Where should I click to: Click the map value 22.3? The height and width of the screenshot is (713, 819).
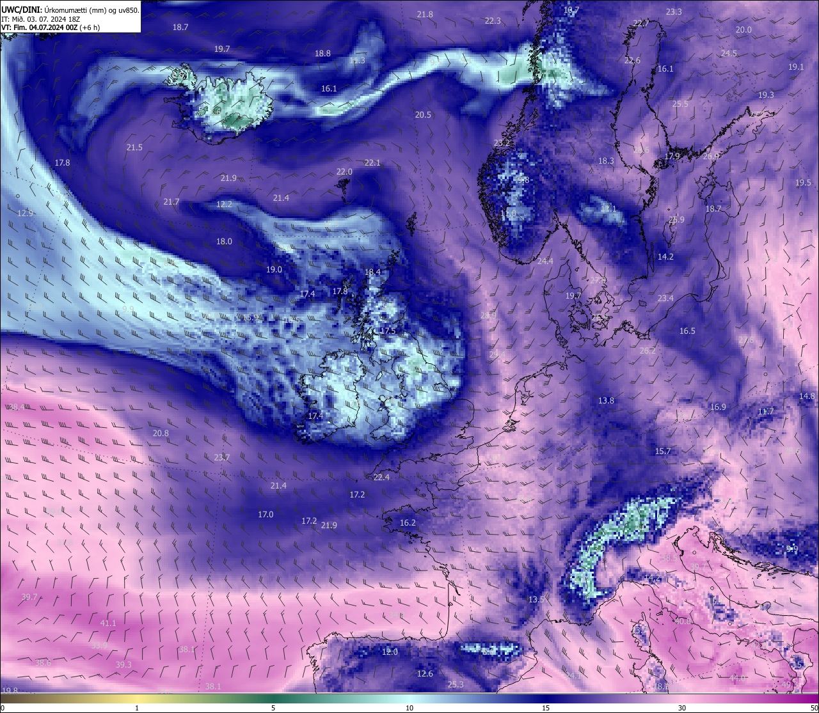coord(493,20)
